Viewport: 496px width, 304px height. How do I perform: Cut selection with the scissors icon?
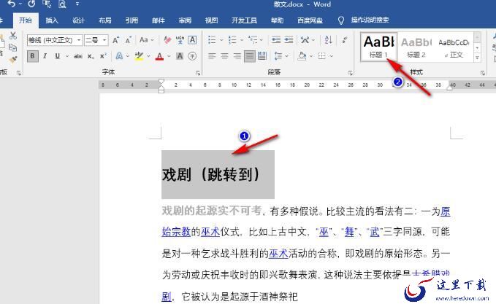[x=13, y=35]
